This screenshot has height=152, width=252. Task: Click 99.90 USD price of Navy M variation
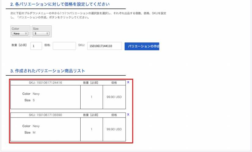(x=114, y=129)
